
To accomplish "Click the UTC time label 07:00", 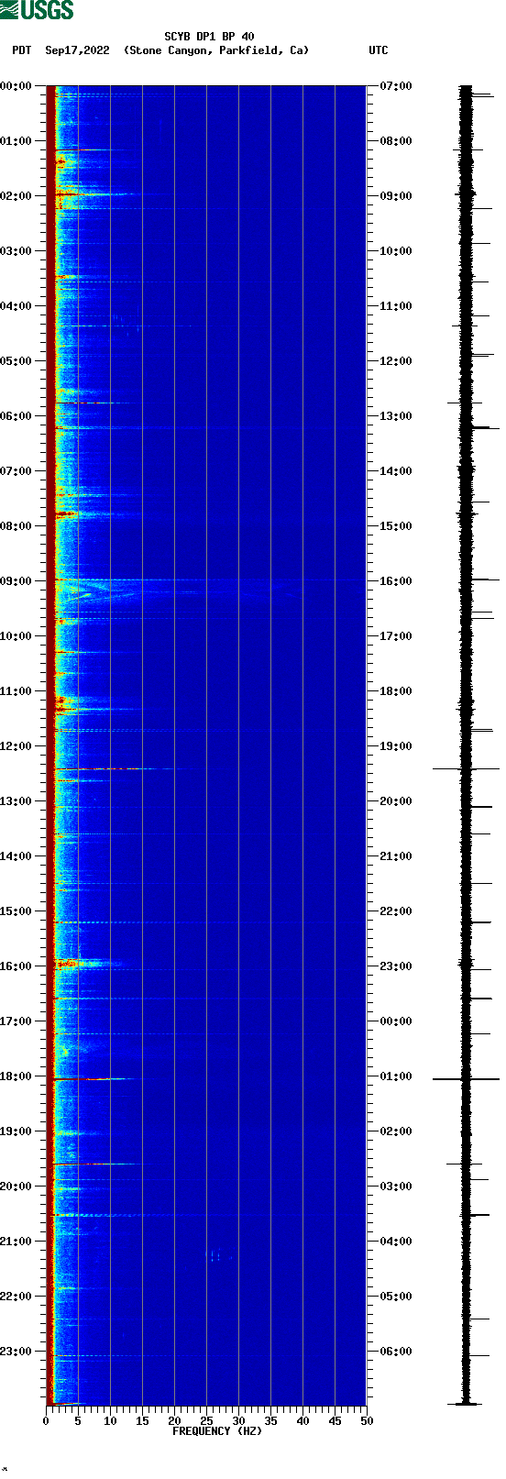I will 396,86.
